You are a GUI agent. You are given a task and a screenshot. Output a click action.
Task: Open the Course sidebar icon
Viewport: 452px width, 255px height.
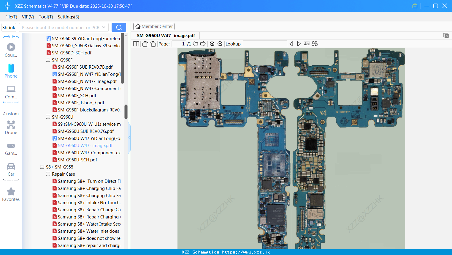coord(11,50)
